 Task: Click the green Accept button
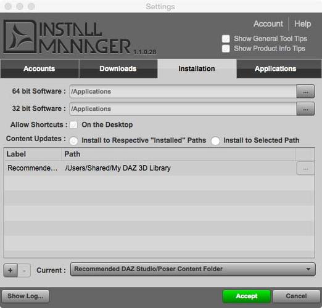(247, 296)
